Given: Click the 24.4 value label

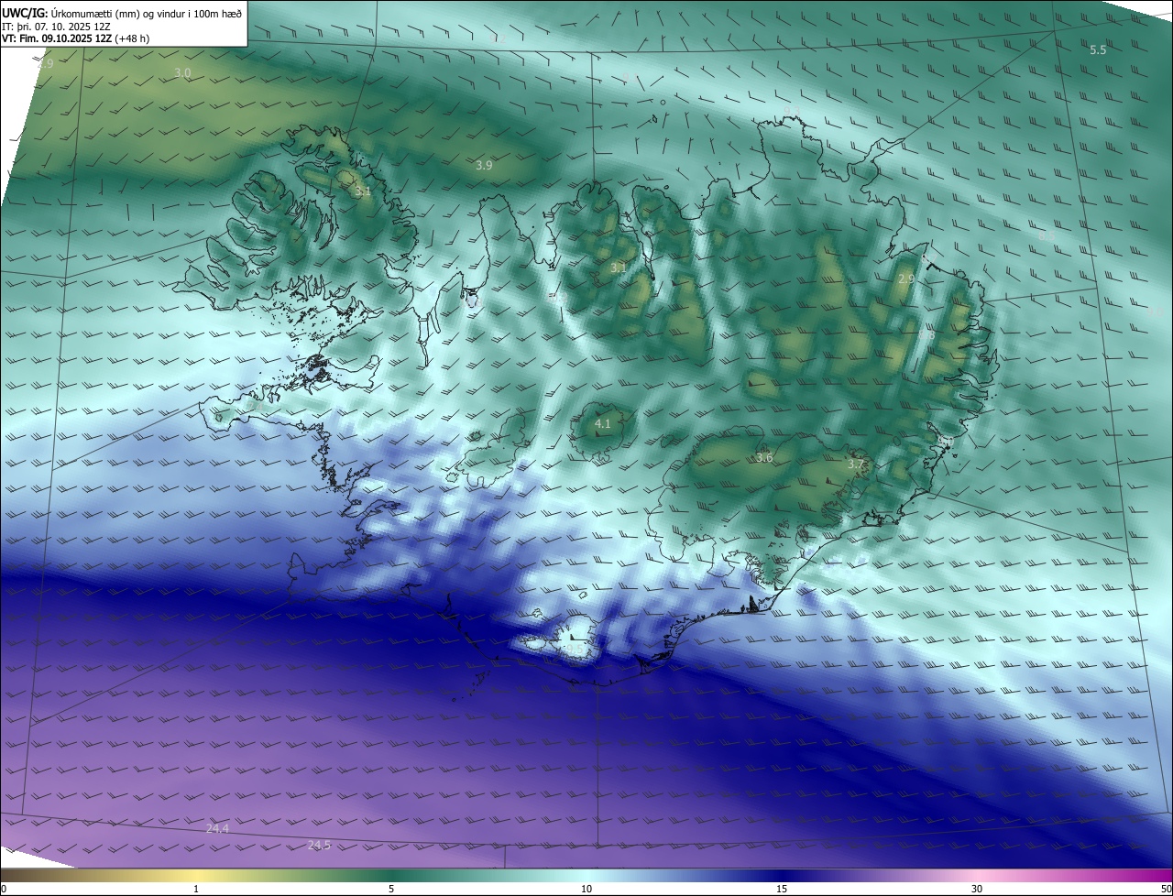Looking at the screenshot, I should [x=217, y=828].
